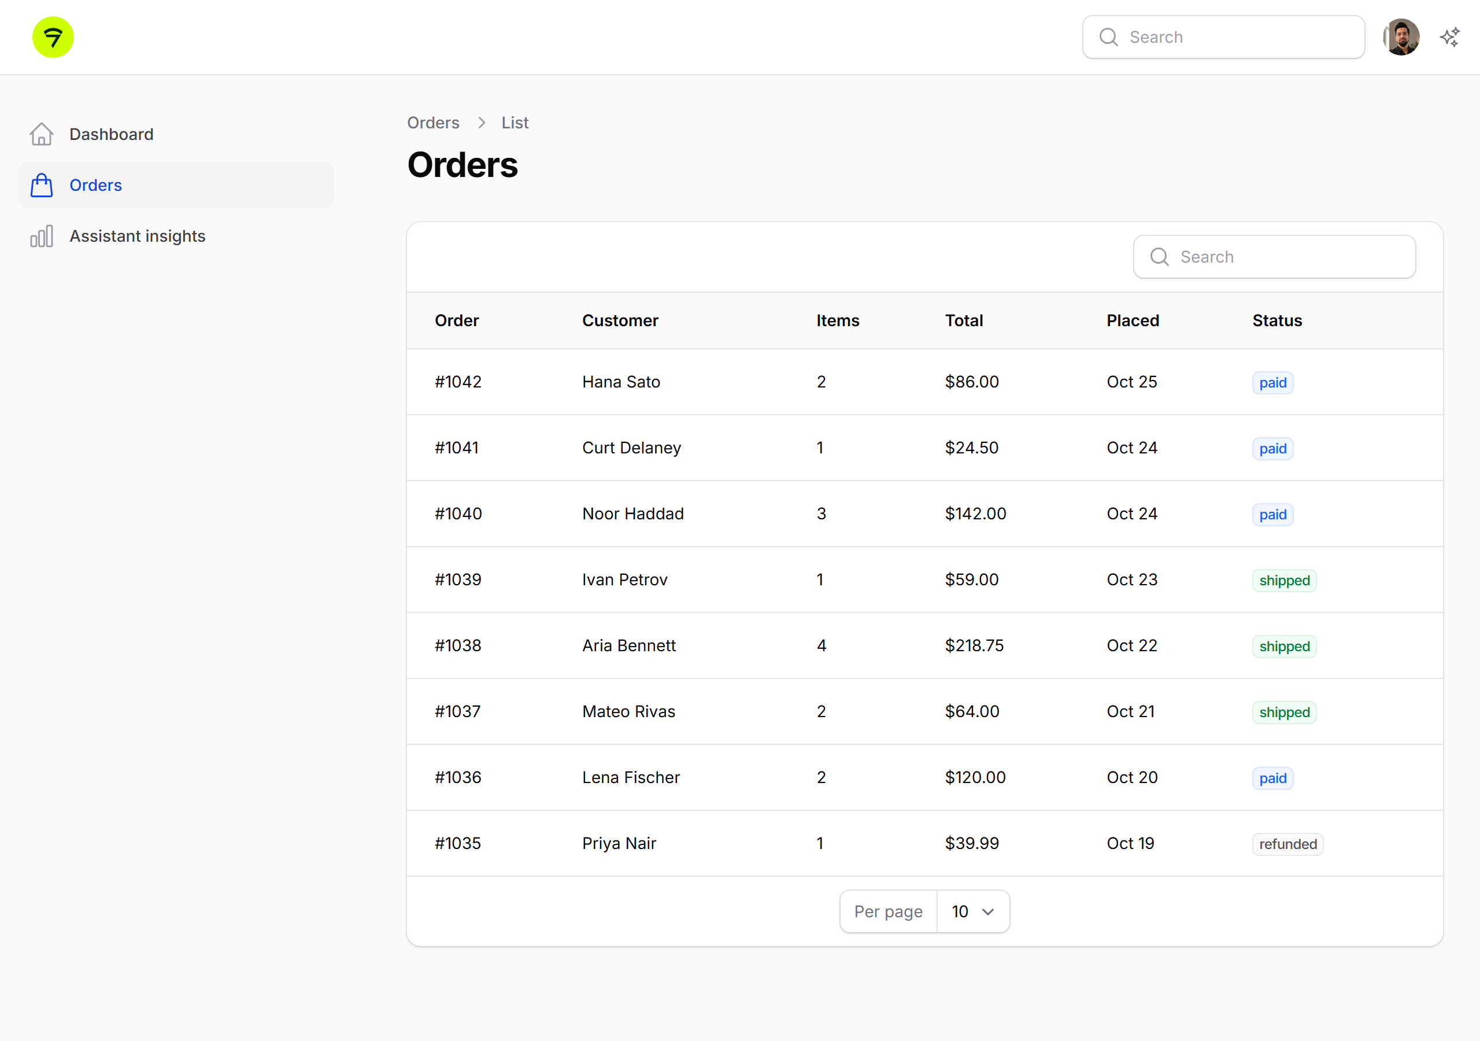Click customer name Lena Fischer
This screenshot has height=1041, width=1480.
tap(631, 777)
